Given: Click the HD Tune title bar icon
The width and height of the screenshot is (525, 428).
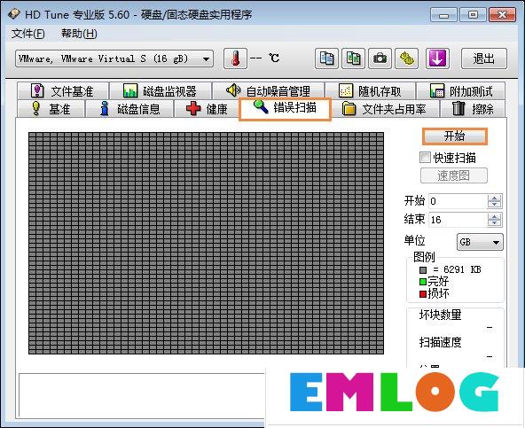Looking at the screenshot, I should [x=14, y=14].
